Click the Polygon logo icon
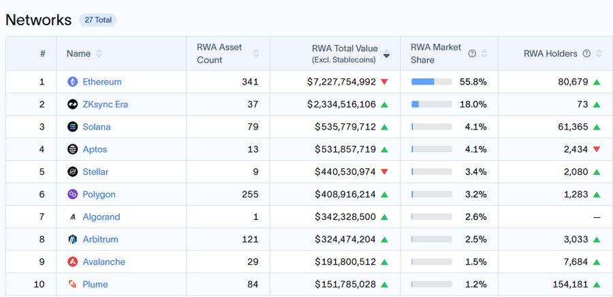 coord(72,194)
